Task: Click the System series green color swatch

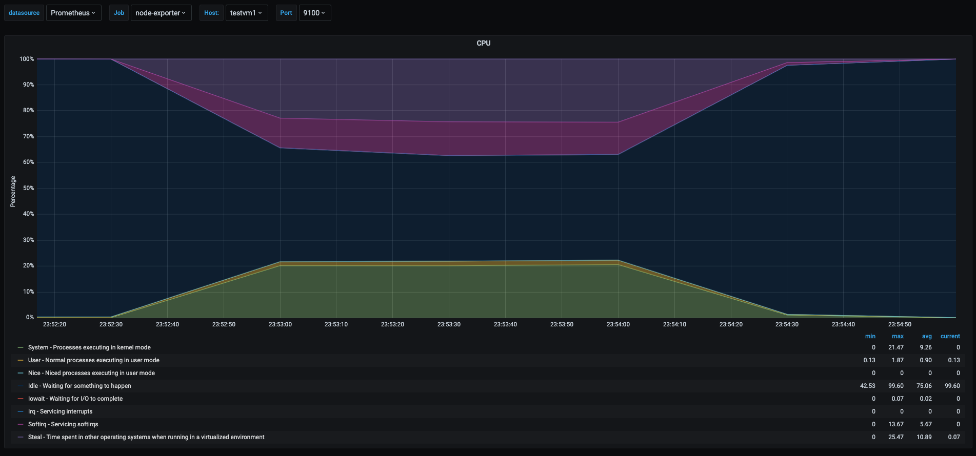Action: coord(21,347)
